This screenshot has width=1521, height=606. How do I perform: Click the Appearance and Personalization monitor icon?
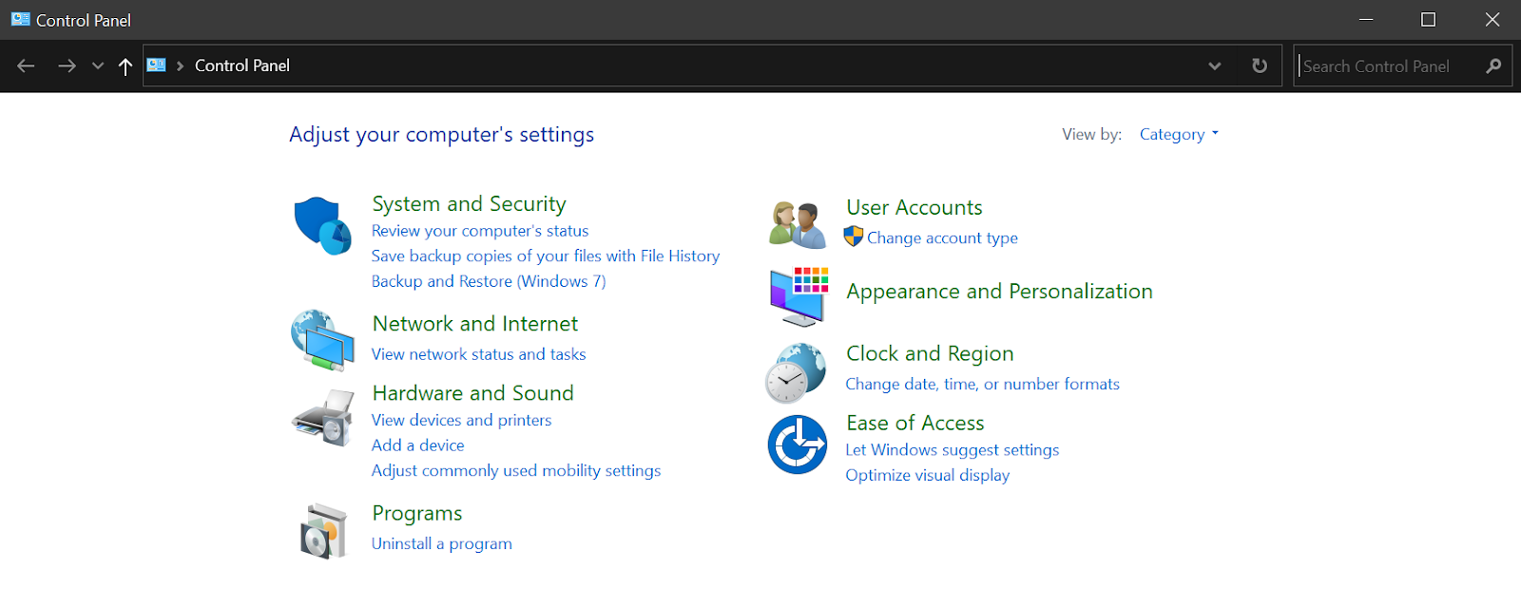[x=799, y=296]
